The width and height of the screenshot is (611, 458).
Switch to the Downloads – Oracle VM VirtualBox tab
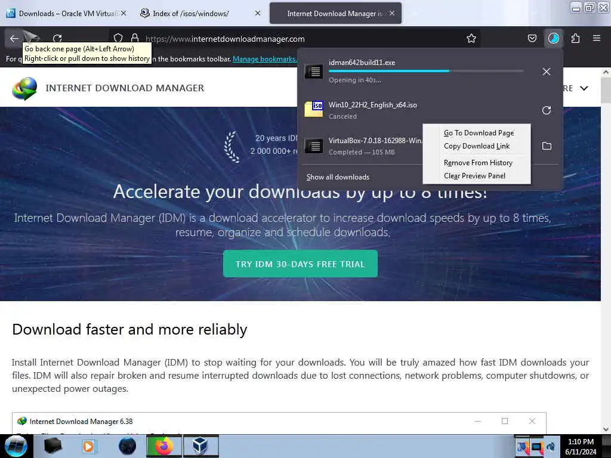click(x=66, y=14)
